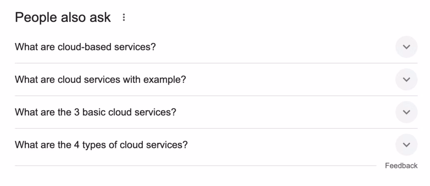Hit the circular down-arrow on third question row
The image size is (430, 186).
406,112
